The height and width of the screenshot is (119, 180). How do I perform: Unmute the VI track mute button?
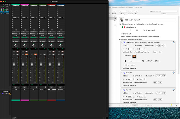(27, 54)
